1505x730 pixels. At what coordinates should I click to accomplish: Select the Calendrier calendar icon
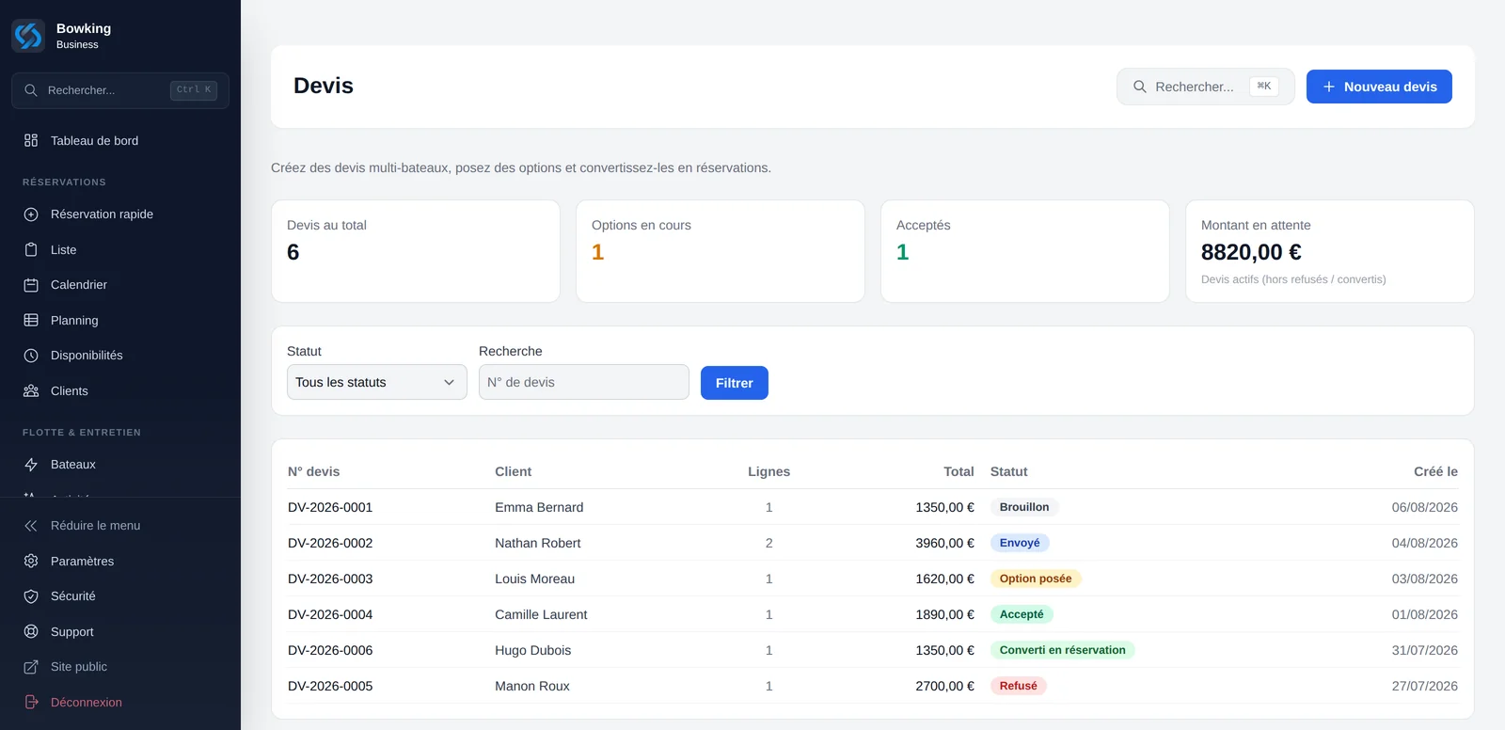[31, 285]
